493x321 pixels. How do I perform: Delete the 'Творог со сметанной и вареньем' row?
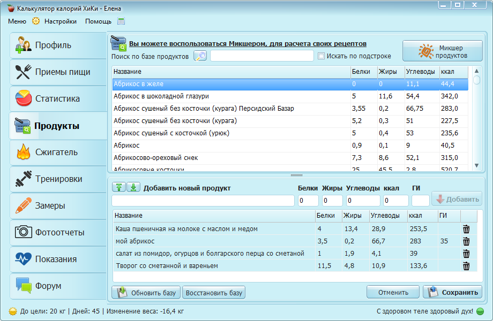(466, 266)
